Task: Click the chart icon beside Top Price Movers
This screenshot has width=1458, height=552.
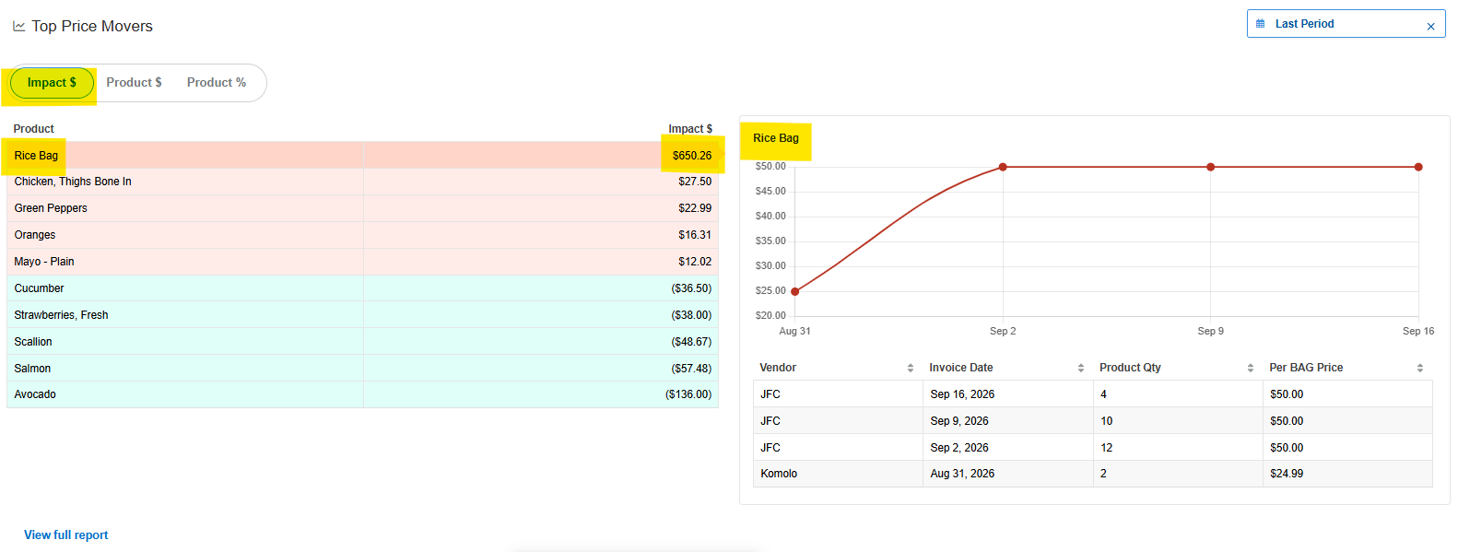Action: tap(19, 27)
